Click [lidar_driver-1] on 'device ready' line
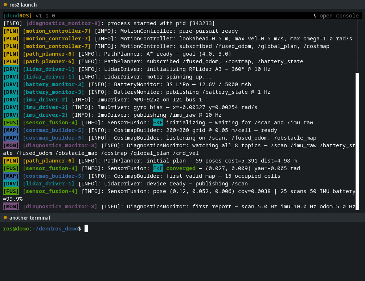This screenshot has width=365, height=281. click(48, 184)
